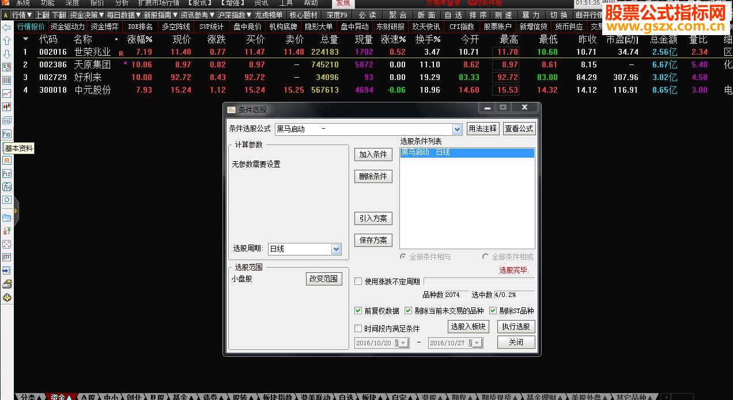This screenshot has height=400, width=733.
Task: Select 黑马启动 日线 in condition list
Action: [467, 153]
